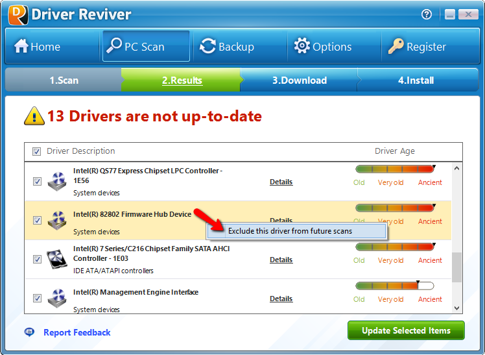Viewport: 485px width, 355px height.
Task: Choose Exclude this driver from future scans
Action: [x=297, y=231]
